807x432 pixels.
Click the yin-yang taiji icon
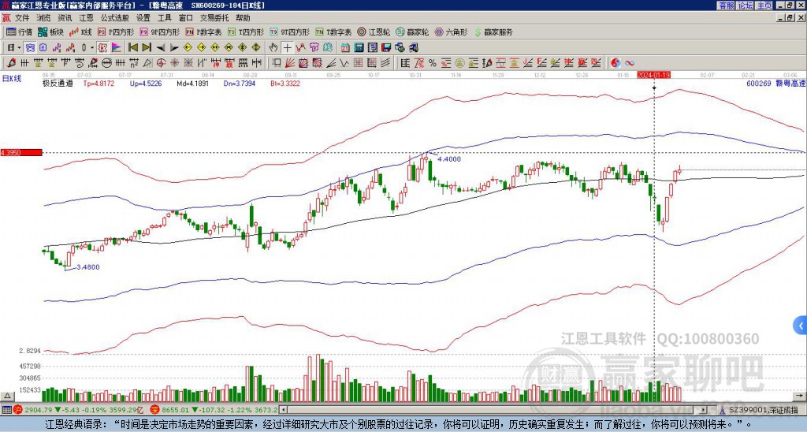615,63
